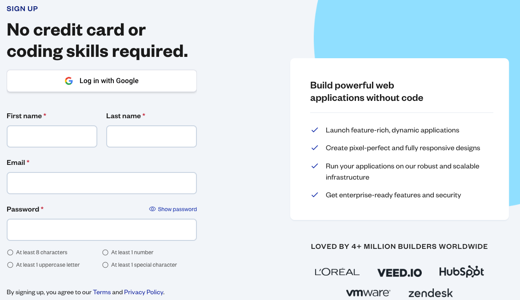Click the L'ORÉAL brand logo
This screenshot has height=300, width=520.
[x=337, y=272]
